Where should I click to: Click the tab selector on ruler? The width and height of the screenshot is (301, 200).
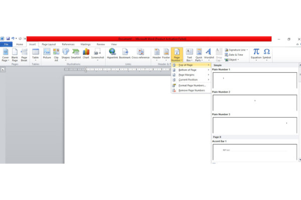3,69
